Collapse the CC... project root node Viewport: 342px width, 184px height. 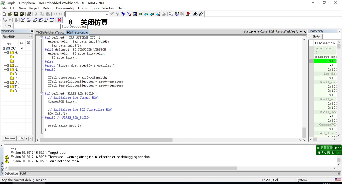pos(4,48)
